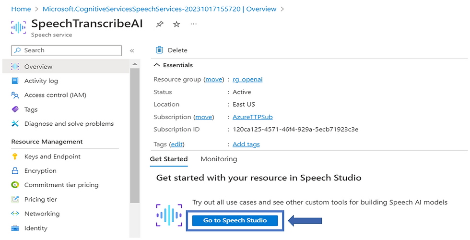Click Go to Speech Studio button
This screenshot has height=240, width=470.
(235, 220)
